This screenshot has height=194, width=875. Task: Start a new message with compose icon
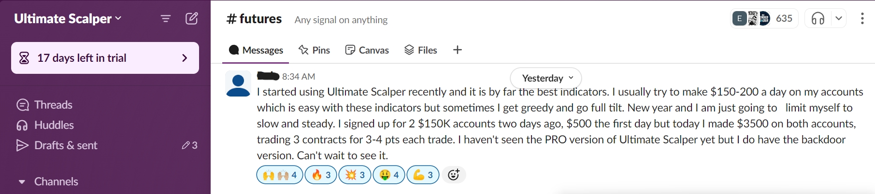point(192,19)
